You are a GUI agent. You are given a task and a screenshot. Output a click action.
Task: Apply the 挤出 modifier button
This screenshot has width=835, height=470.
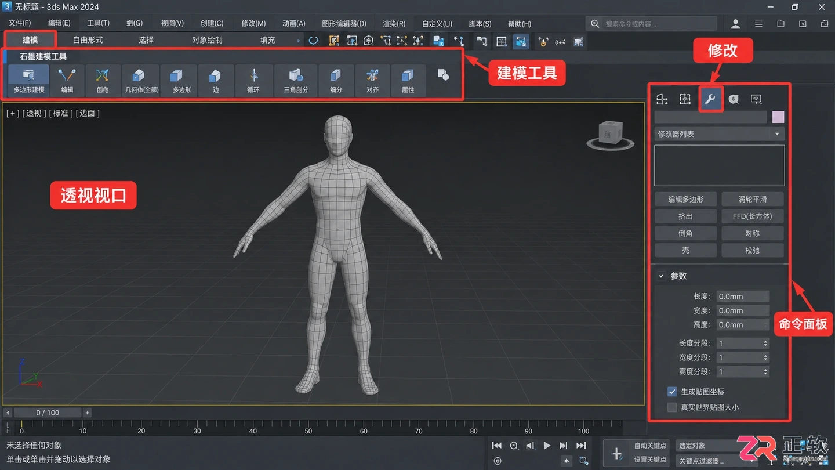[685, 216]
